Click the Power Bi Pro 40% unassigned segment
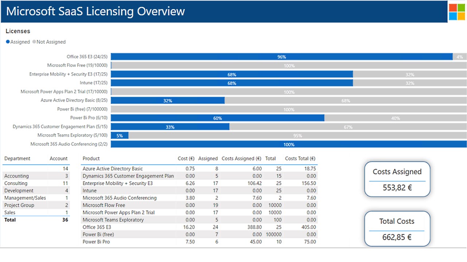Image resolution: width=467 pixels, height=262 pixels. (x=395, y=118)
